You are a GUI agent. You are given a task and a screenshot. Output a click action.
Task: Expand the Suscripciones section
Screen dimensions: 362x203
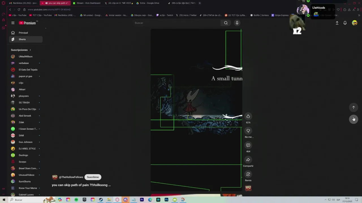coord(21,50)
